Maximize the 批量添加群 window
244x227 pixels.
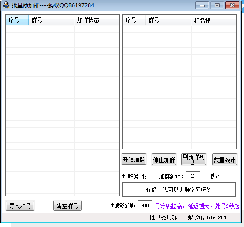(x=217, y=5)
